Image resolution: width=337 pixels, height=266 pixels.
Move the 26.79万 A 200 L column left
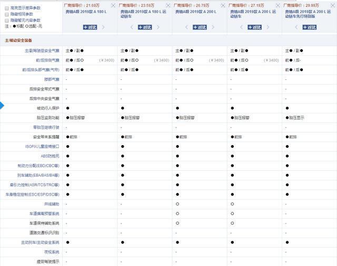coord(186,27)
